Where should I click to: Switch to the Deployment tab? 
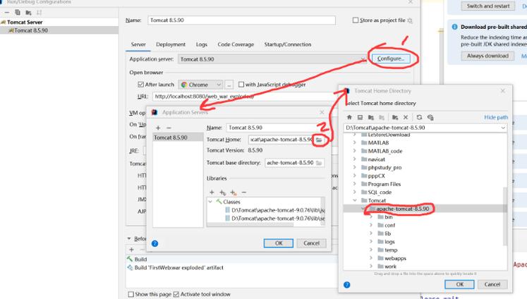pyautogui.click(x=171, y=44)
